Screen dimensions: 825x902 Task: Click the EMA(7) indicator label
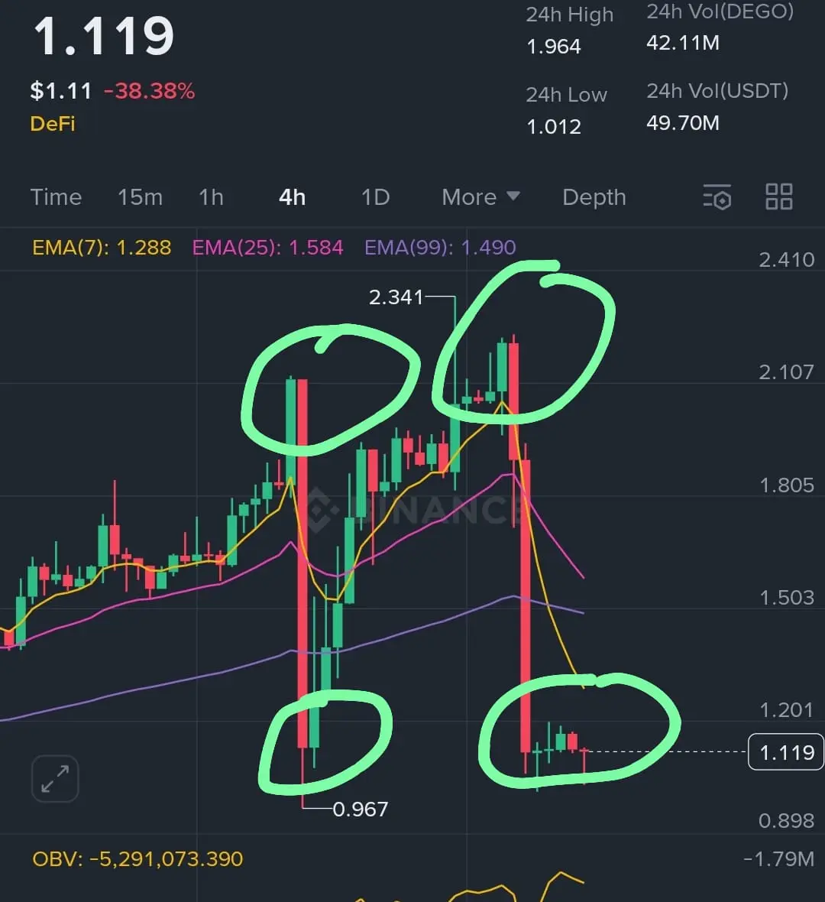tap(102, 248)
